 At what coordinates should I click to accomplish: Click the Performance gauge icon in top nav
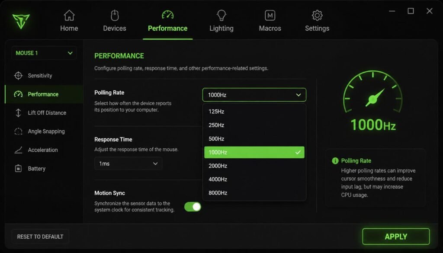[168, 15]
